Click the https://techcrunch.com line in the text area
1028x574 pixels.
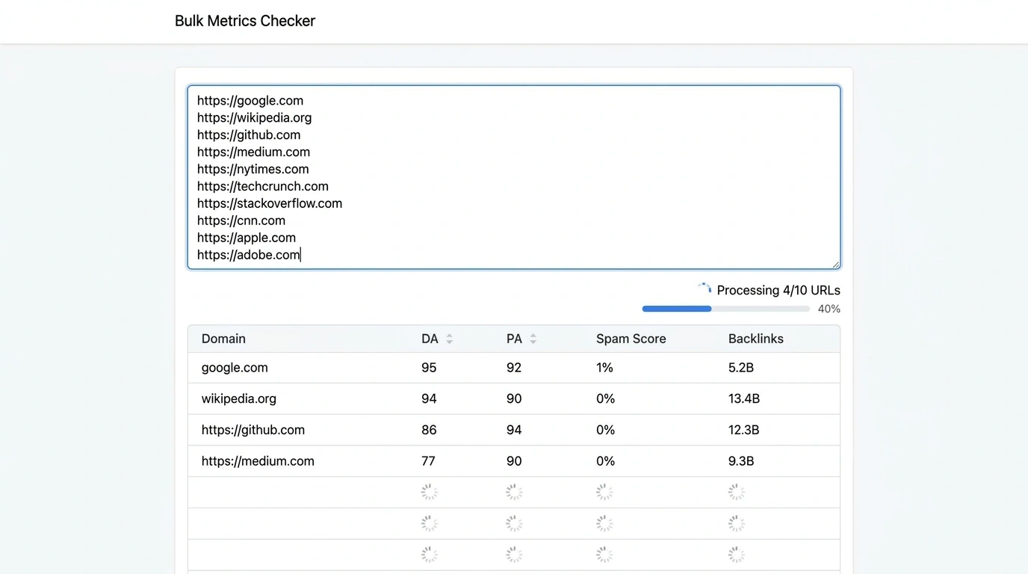[x=263, y=186]
